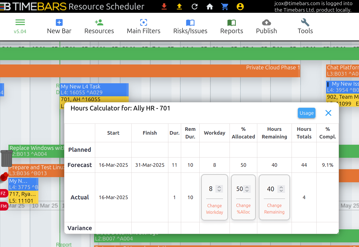Click the red pushpin icon

click(4, 177)
